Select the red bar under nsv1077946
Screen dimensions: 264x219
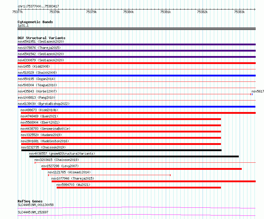[x=154, y=181]
